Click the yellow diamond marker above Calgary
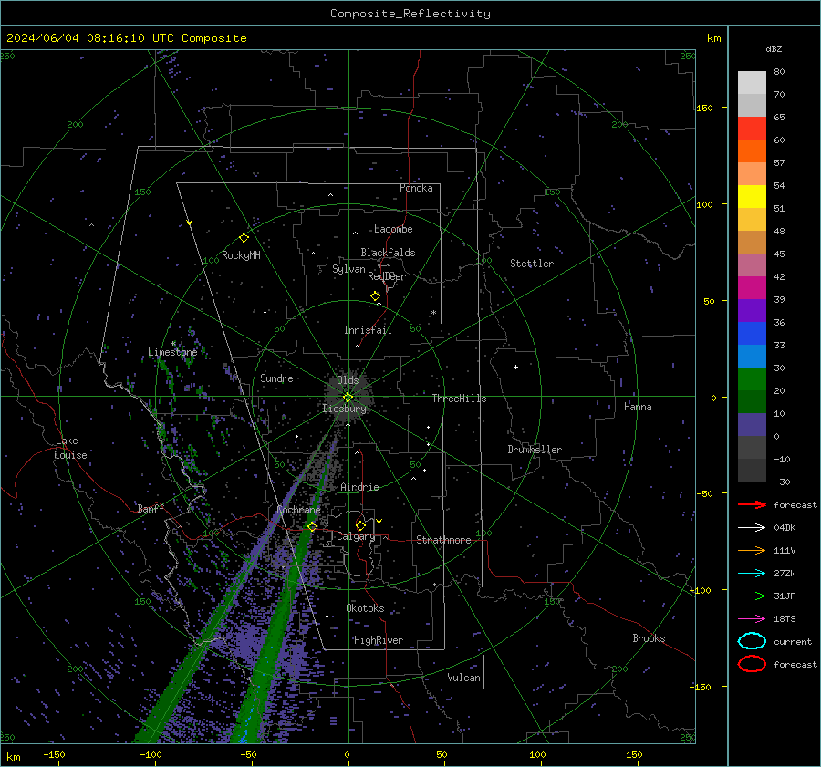 (x=360, y=525)
